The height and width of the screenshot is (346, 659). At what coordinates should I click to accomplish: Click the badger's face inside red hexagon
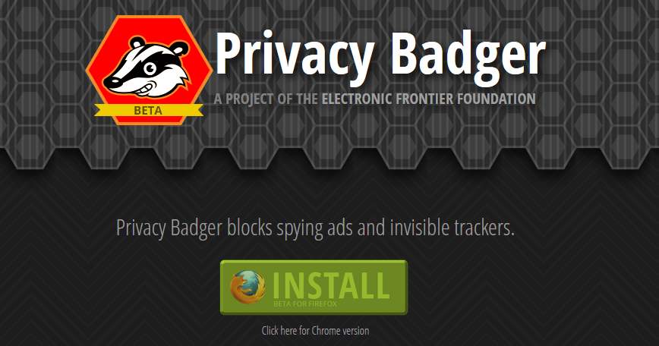click(147, 68)
